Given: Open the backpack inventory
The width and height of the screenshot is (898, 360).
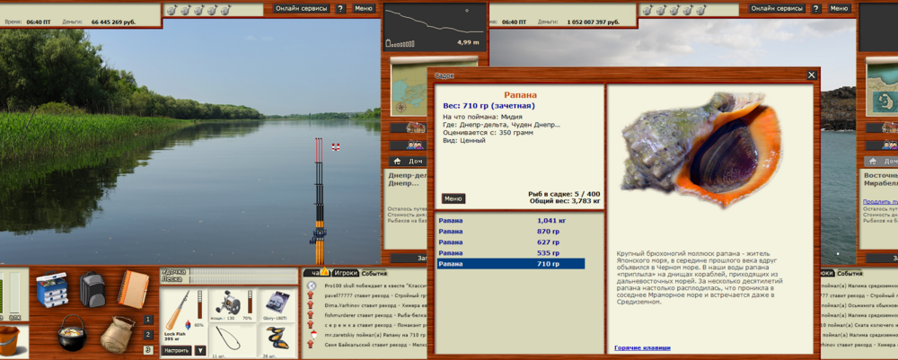Looking at the screenshot, I should 93,290.
